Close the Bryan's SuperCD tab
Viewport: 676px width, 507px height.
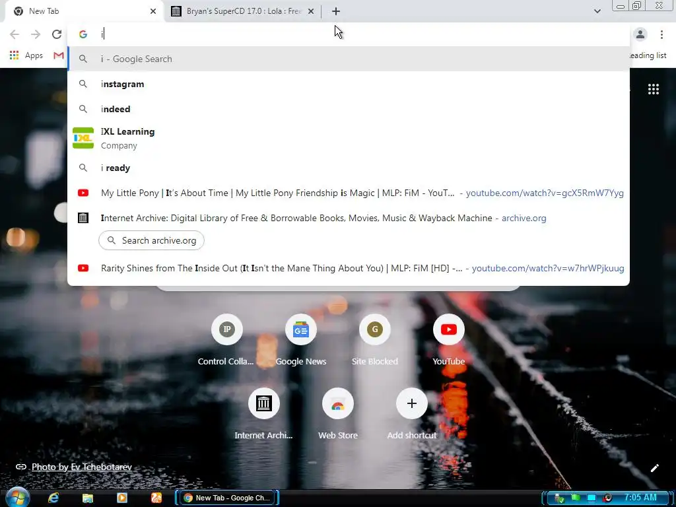(x=311, y=11)
